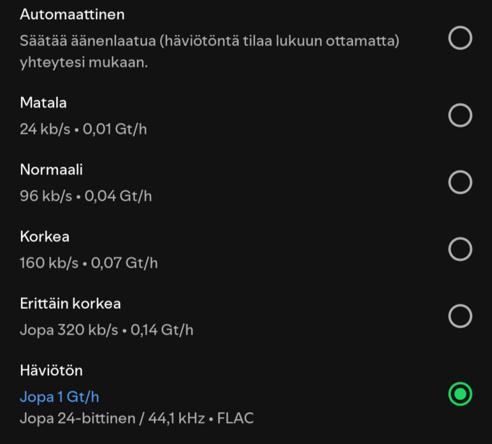Tap the Erittäin korkea option label

(x=70, y=304)
